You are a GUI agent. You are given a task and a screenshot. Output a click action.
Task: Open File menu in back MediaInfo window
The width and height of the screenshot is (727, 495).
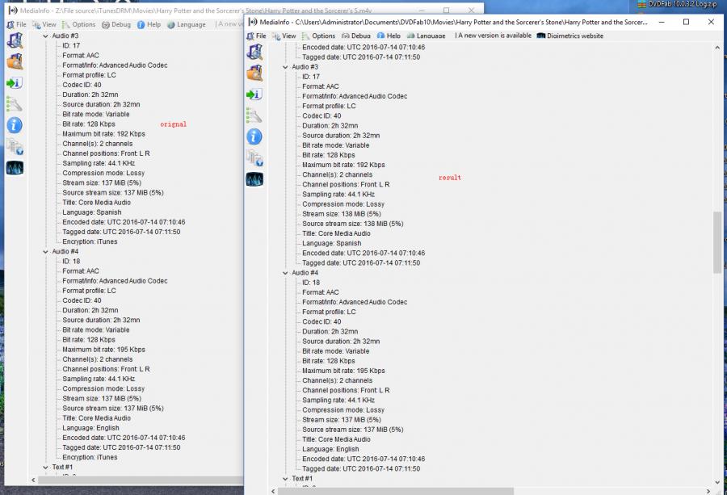pyautogui.click(x=17, y=24)
